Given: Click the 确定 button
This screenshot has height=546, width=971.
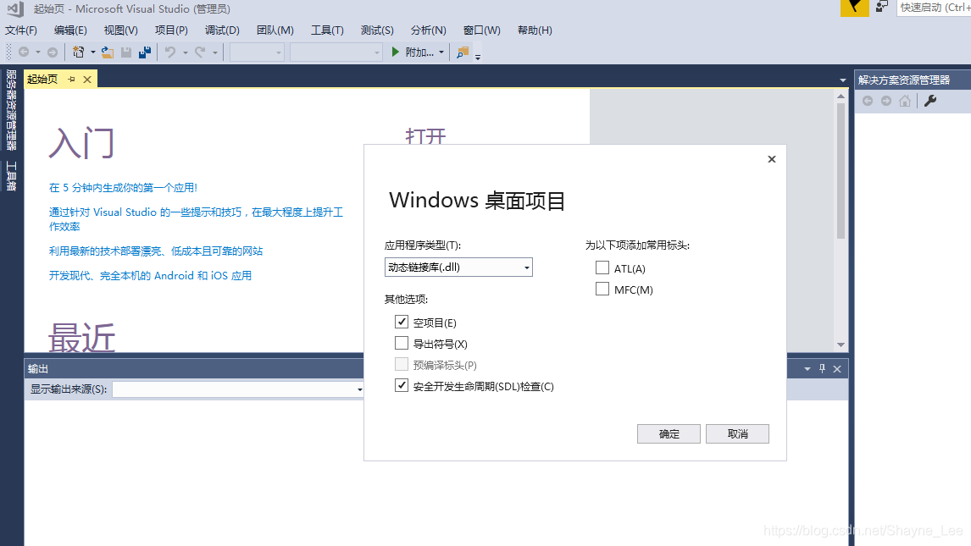Looking at the screenshot, I should [669, 433].
